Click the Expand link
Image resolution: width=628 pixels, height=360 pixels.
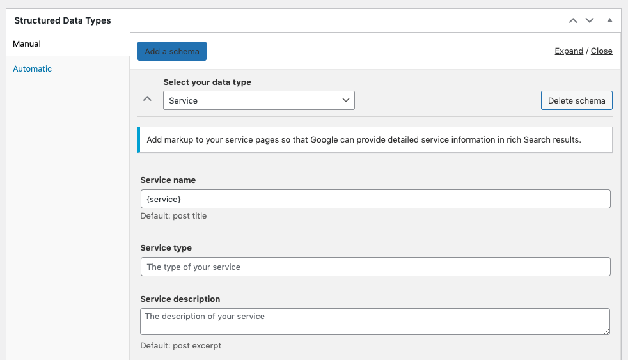pyautogui.click(x=569, y=51)
